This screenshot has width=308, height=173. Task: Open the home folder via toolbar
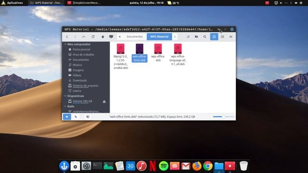coord(103,37)
